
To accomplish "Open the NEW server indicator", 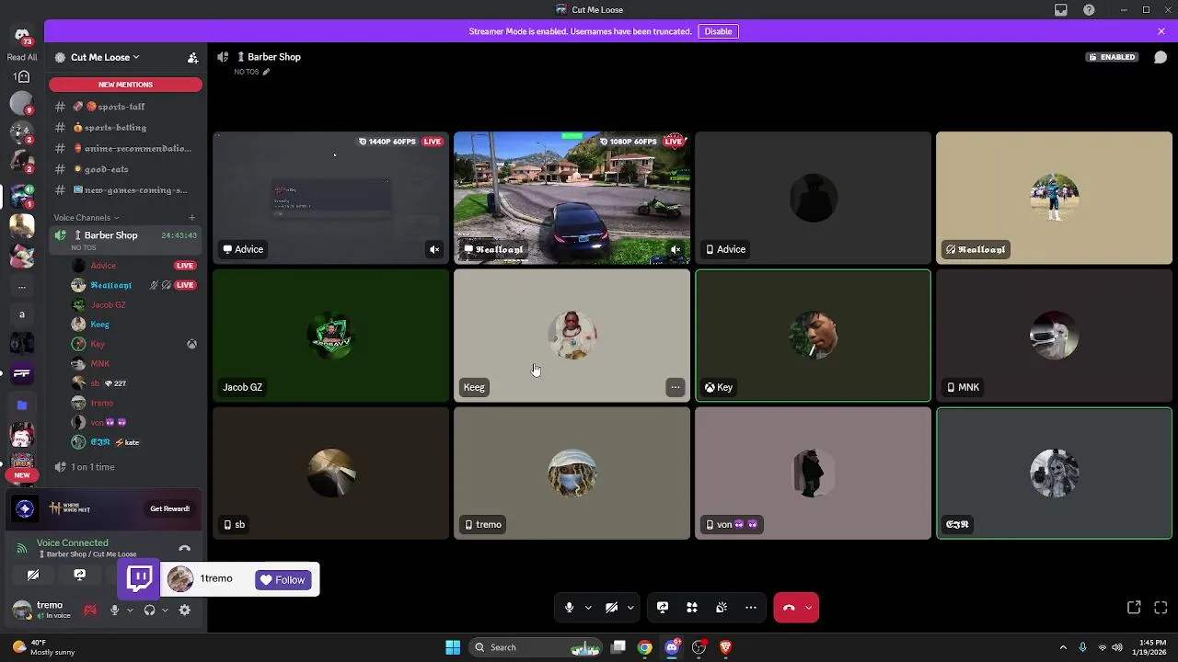I will (22, 475).
